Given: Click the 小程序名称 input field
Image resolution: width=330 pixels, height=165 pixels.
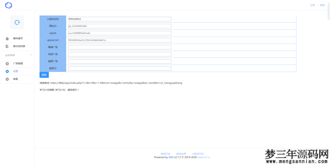Looking at the screenshot, I should tap(120, 19).
